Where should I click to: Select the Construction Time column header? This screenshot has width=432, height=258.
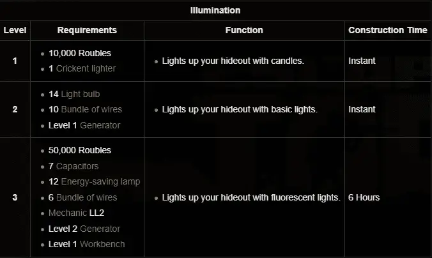click(388, 30)
